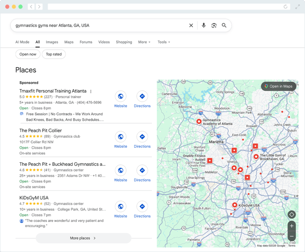Viewport: 305px width, 252px height.
Task: Open image search with the camera lens icon
Action: coord(214,26)
